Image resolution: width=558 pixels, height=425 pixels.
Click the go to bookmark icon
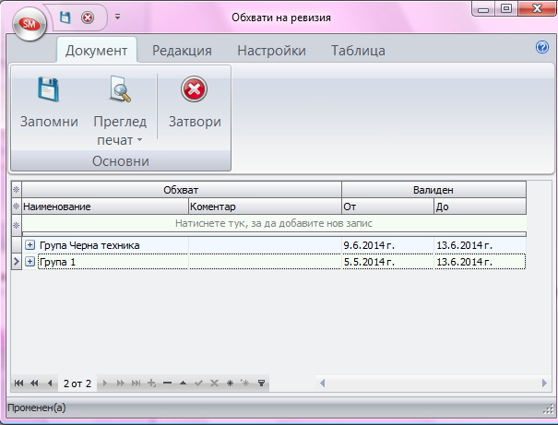click(x=244, y=383)
